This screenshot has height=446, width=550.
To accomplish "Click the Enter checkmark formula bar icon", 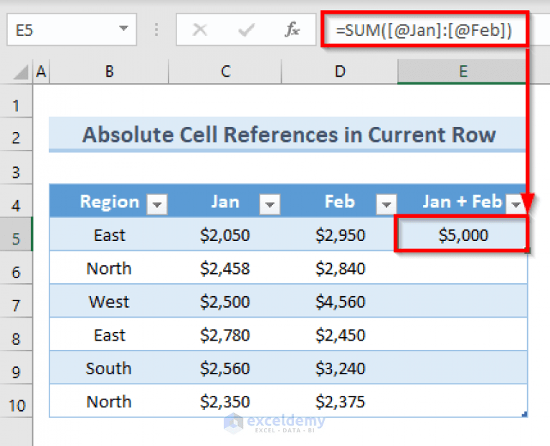I will [x=246, y=30].
